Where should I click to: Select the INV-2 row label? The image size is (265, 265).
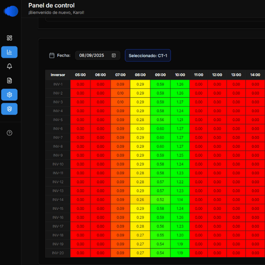[58, 93]
